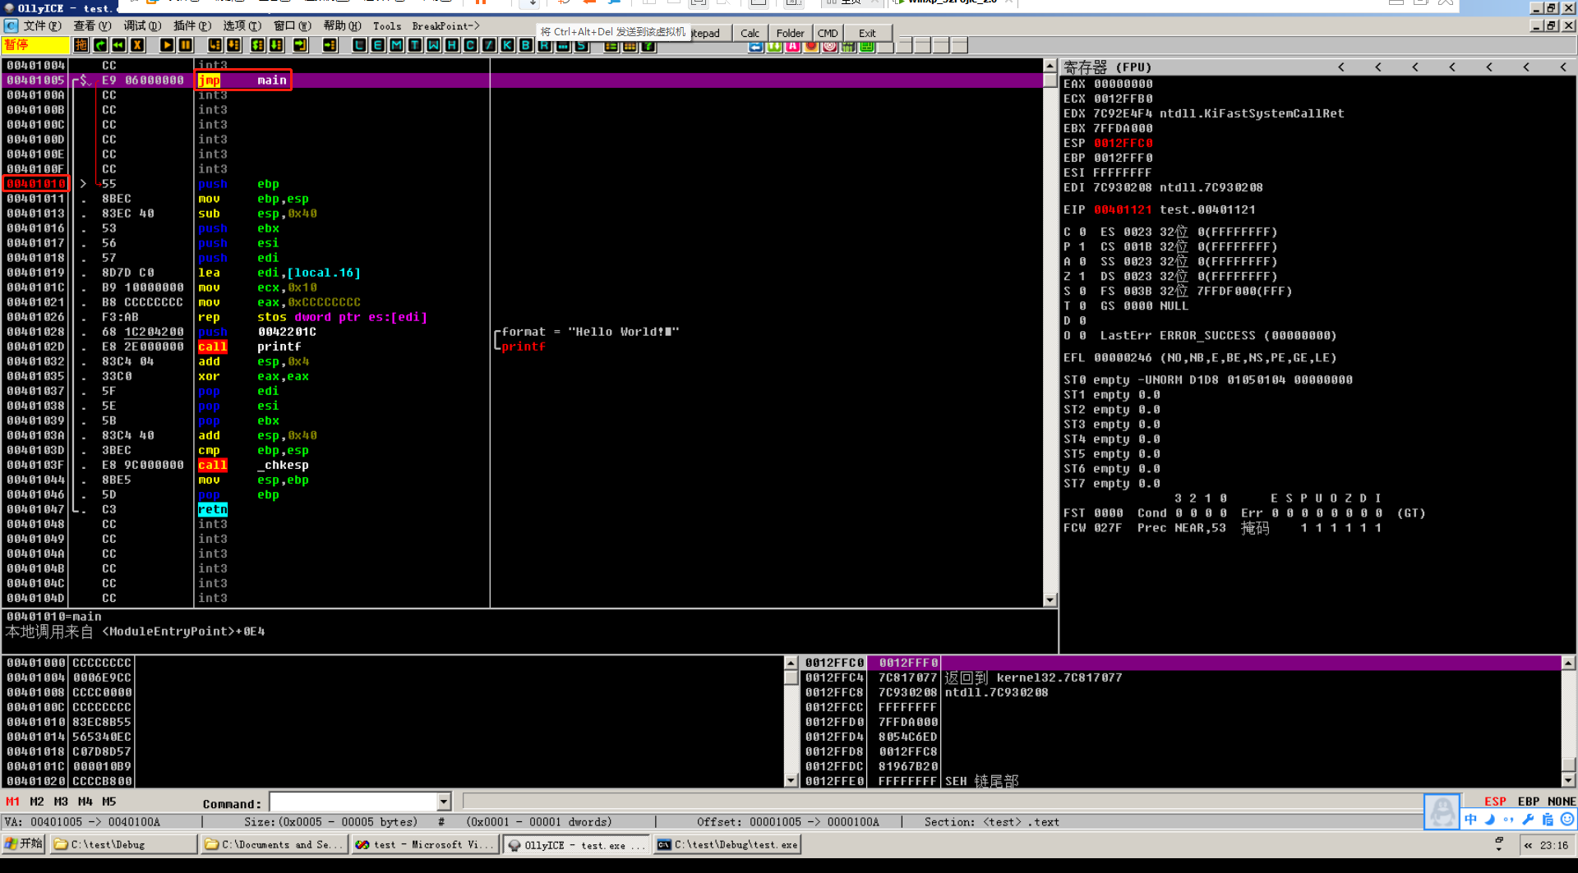Click the ESP stack mode label
Screen dimensions: 1578x873
click(1495, 802)
